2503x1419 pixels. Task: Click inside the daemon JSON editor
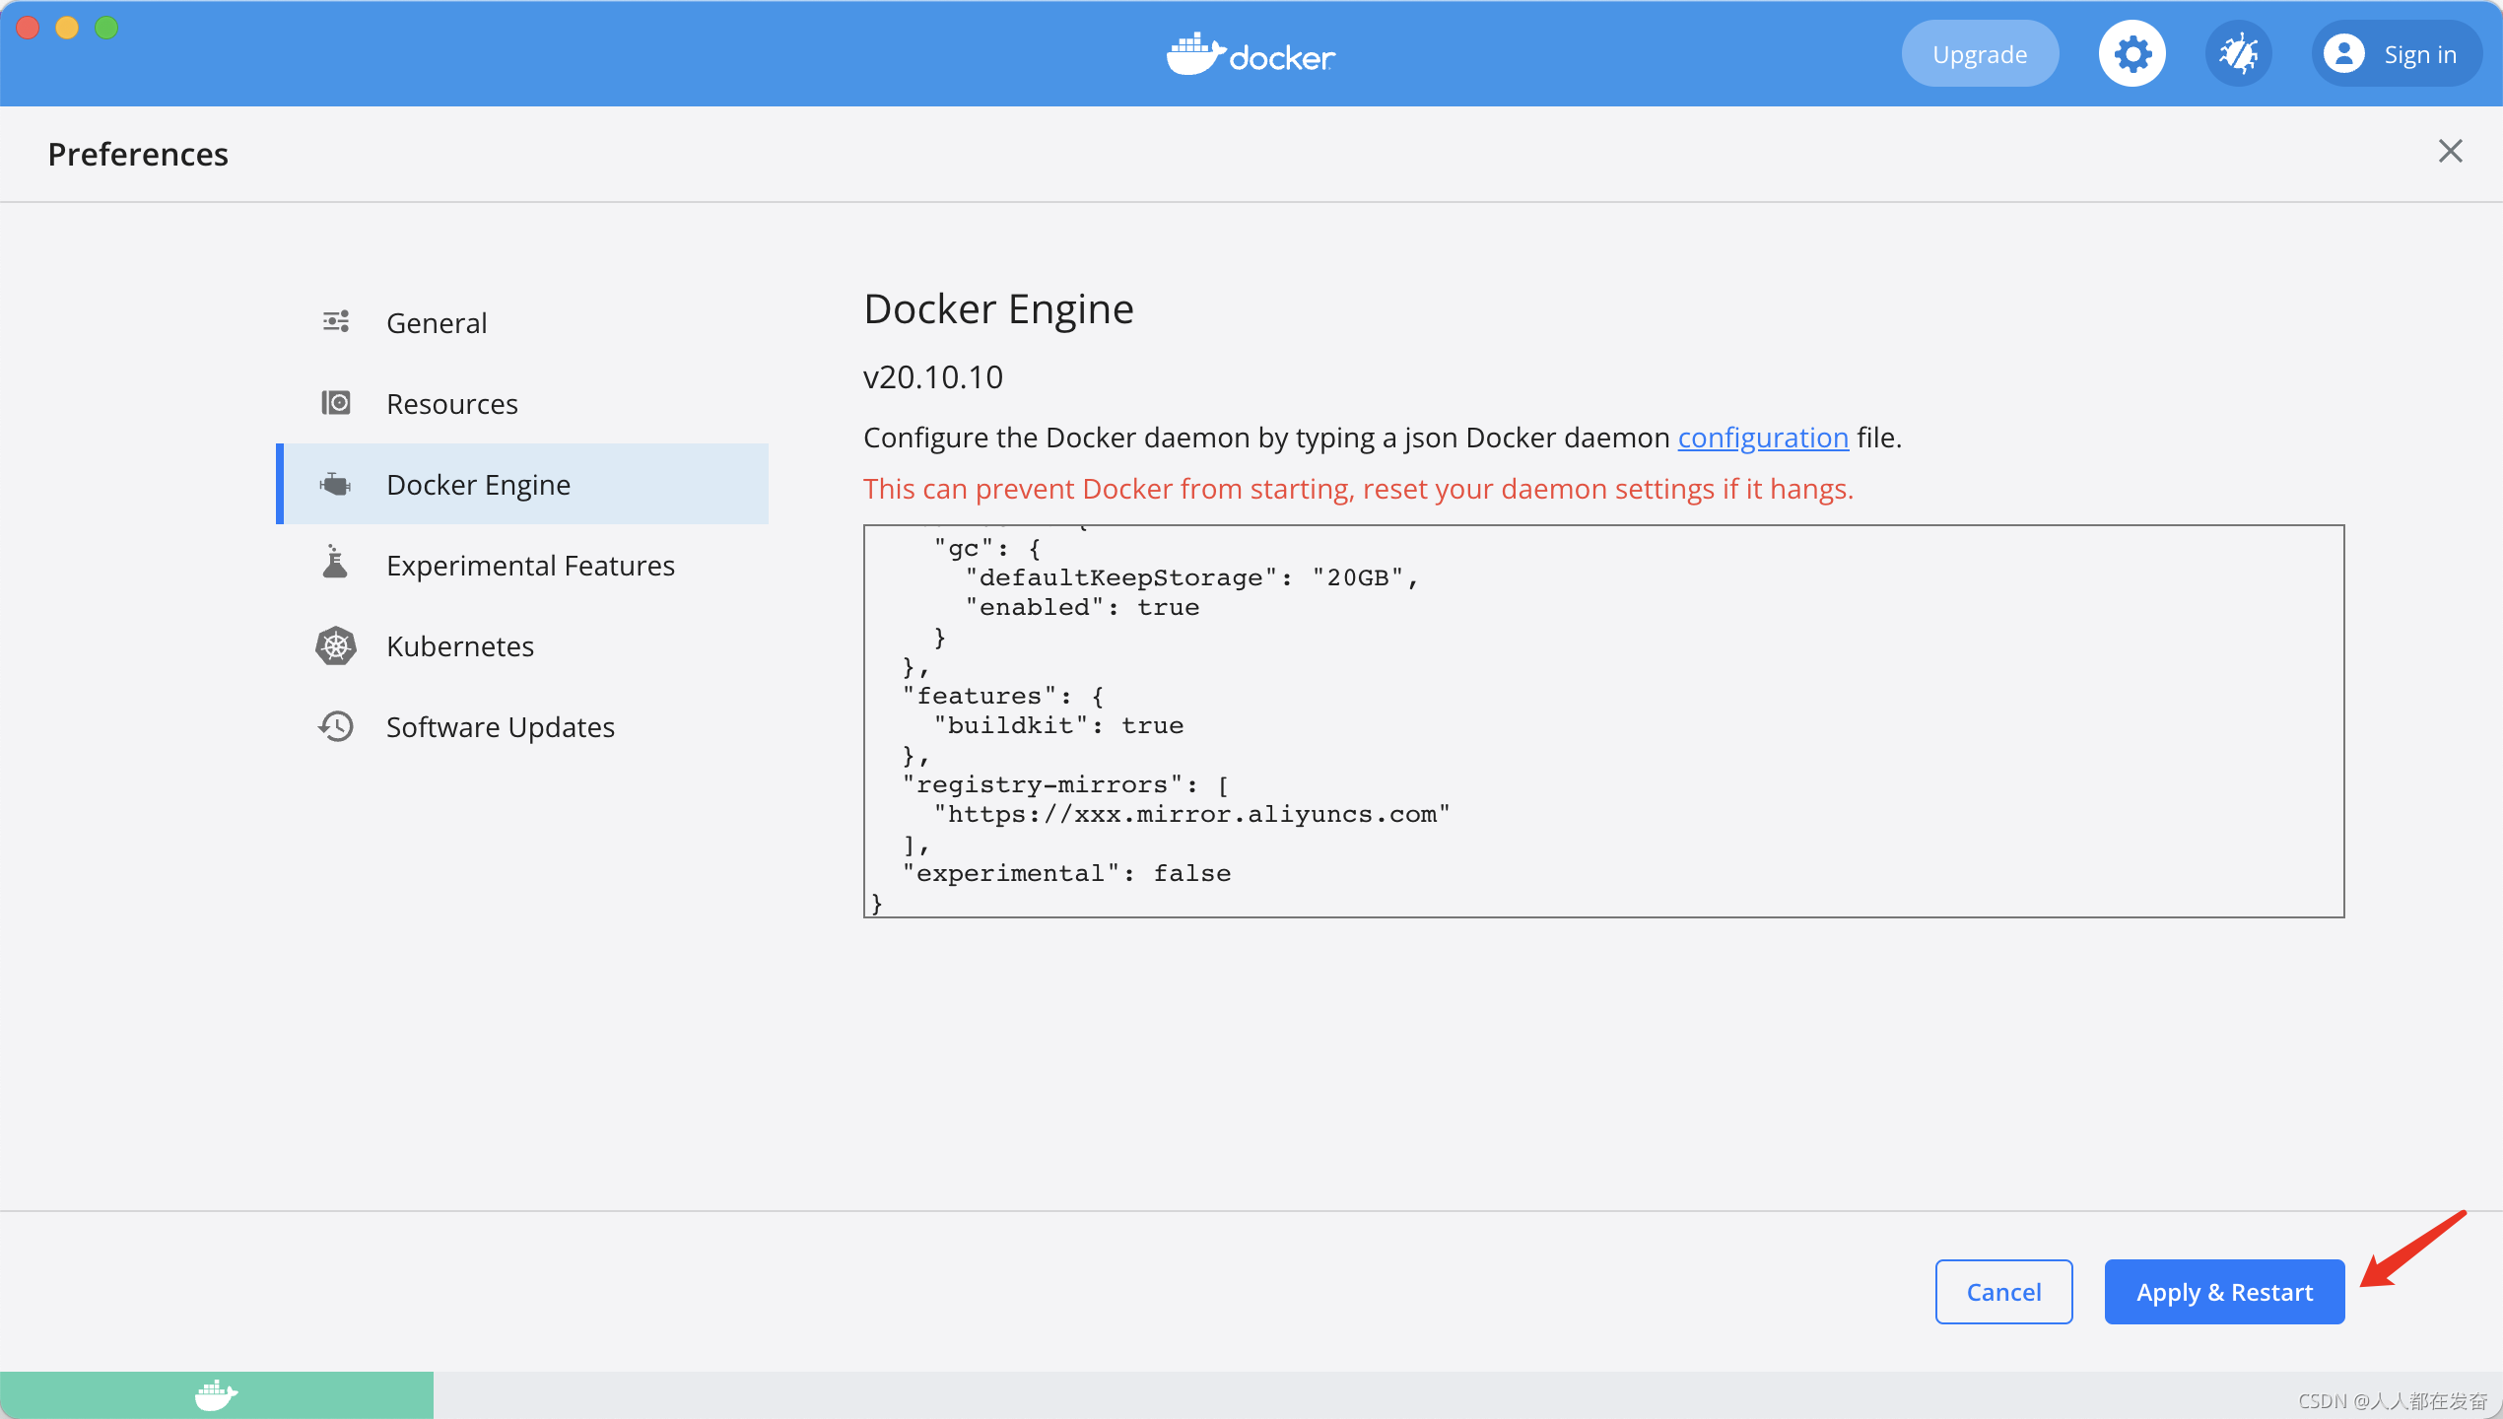point(1603,720)
